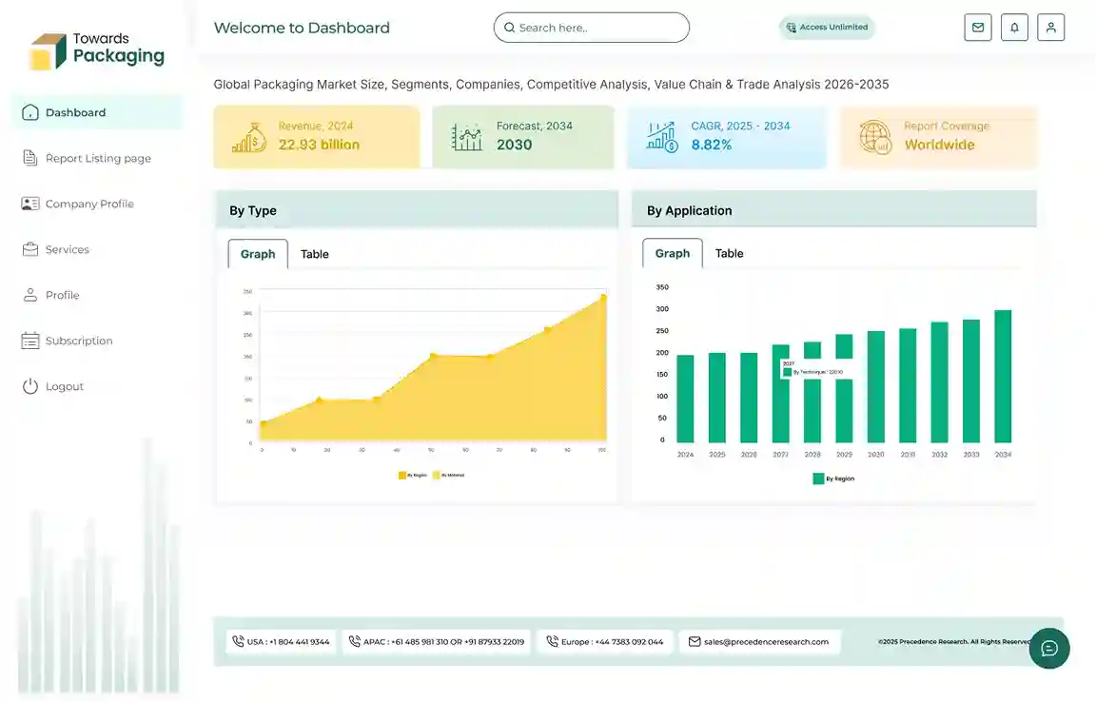Viewport: 1096px width, 702px height.
Task: Select Subscription from the sidebar
Action: click(x=78, y=341)
